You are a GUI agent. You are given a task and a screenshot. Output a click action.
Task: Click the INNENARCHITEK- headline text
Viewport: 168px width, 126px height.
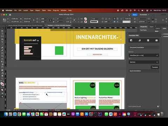(x=97, y=37)
